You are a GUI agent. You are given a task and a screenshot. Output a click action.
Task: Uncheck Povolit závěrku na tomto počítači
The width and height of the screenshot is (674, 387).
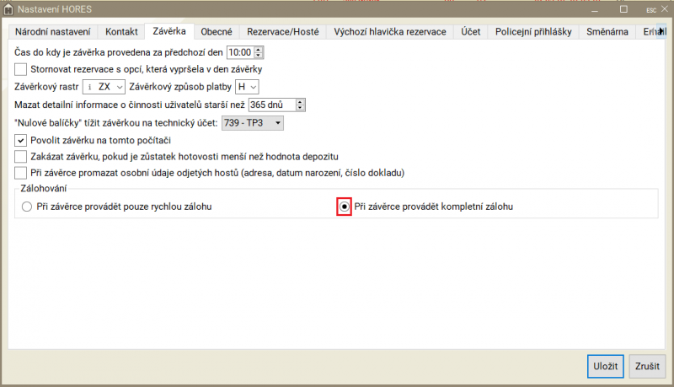(21, 139)
